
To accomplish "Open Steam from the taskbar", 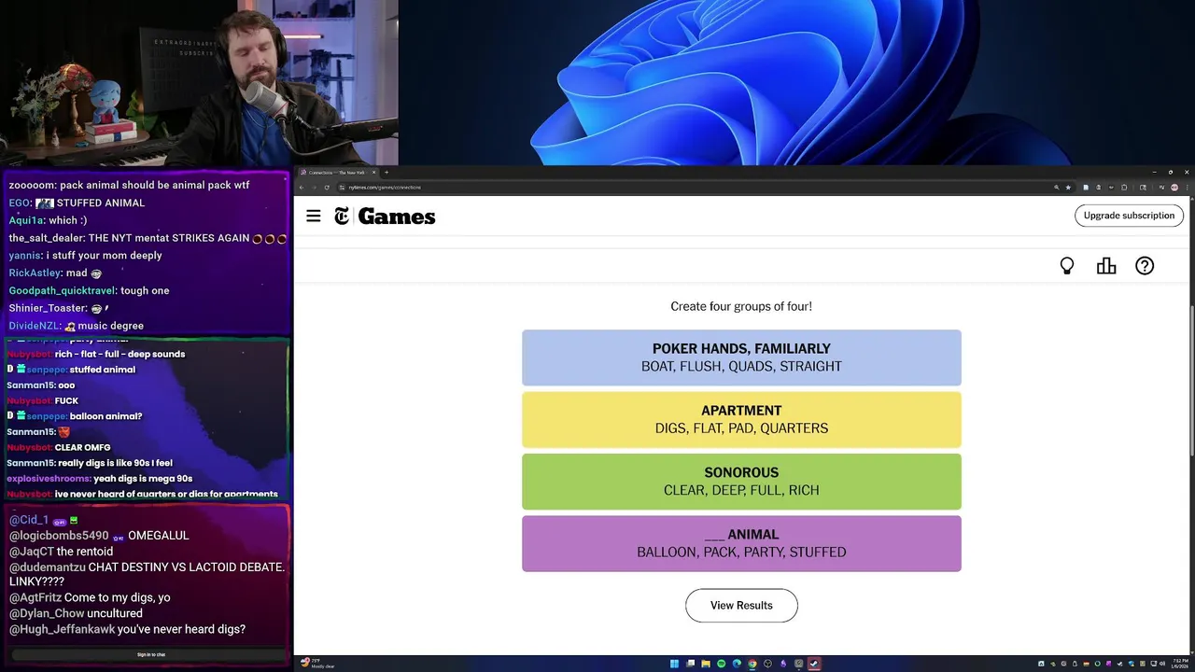I will click(x=814, y=664).
